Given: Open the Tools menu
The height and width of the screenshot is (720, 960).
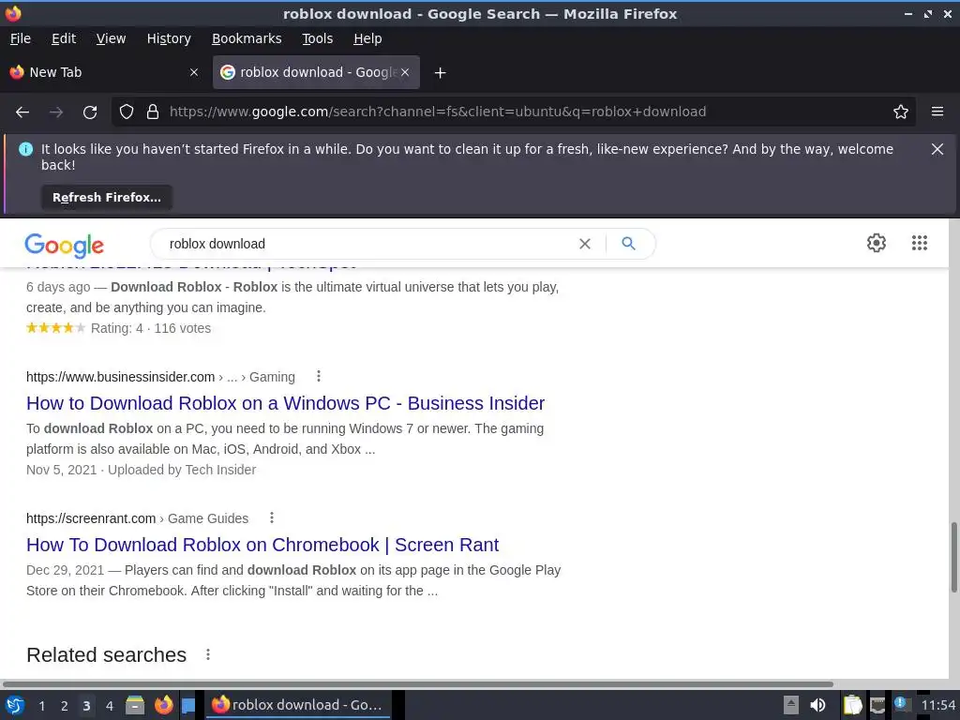Looking at the screenshot, I should (317, 38).
